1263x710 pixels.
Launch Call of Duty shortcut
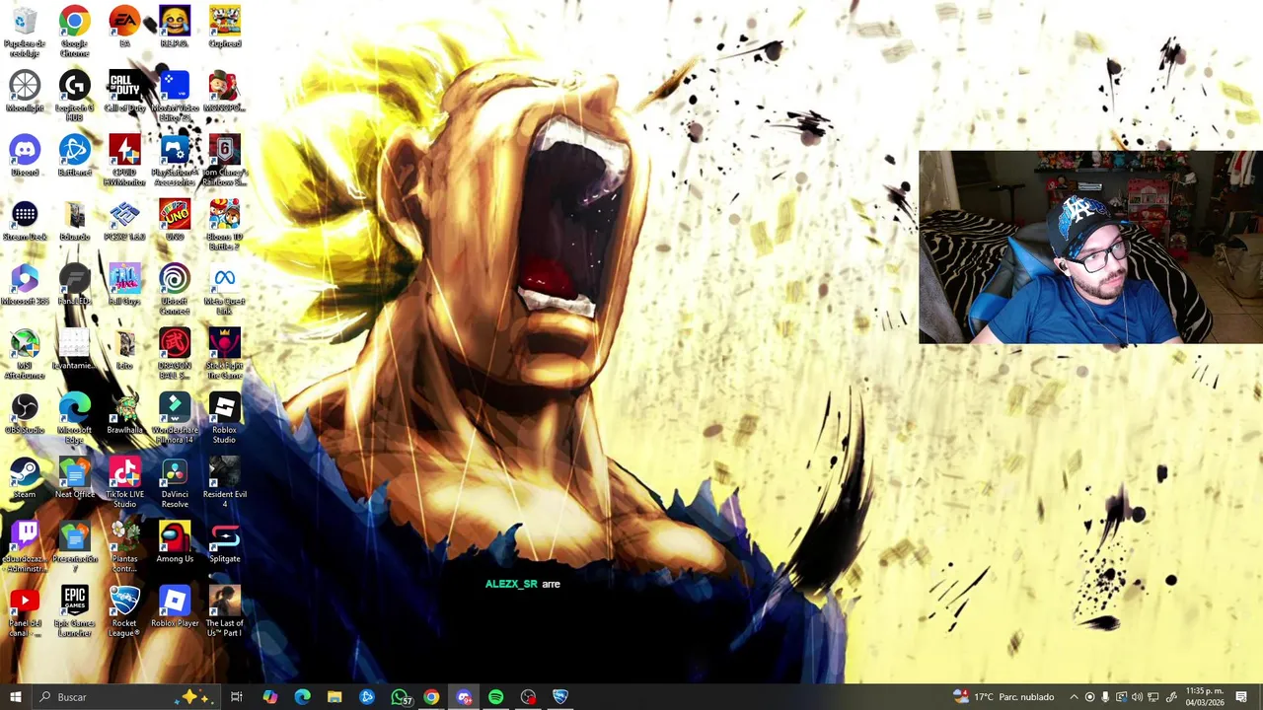[x=124, y=91]
